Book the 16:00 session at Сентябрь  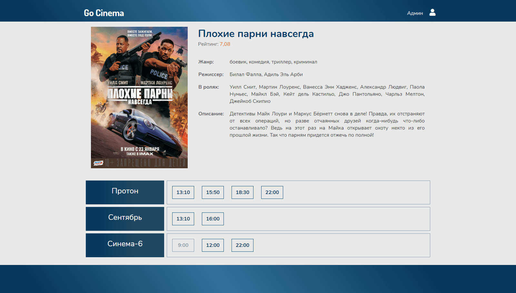coord(213,219)
